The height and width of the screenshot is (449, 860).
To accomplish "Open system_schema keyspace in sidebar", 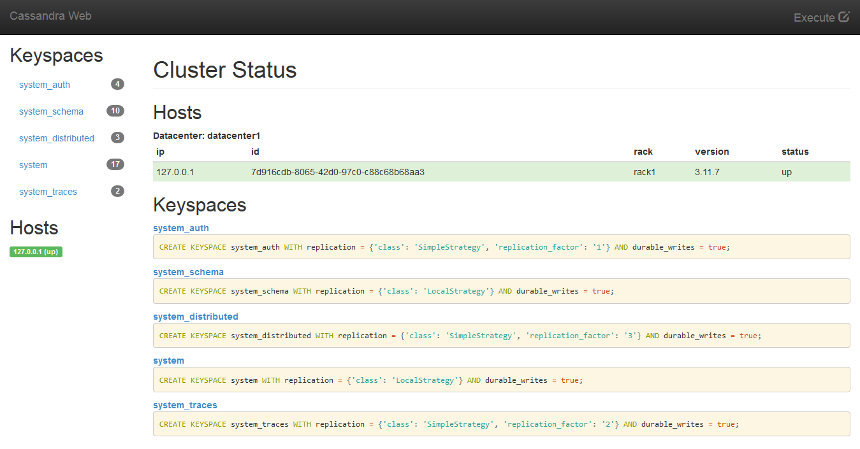I will pyautogui.click(x=51, y=111).
